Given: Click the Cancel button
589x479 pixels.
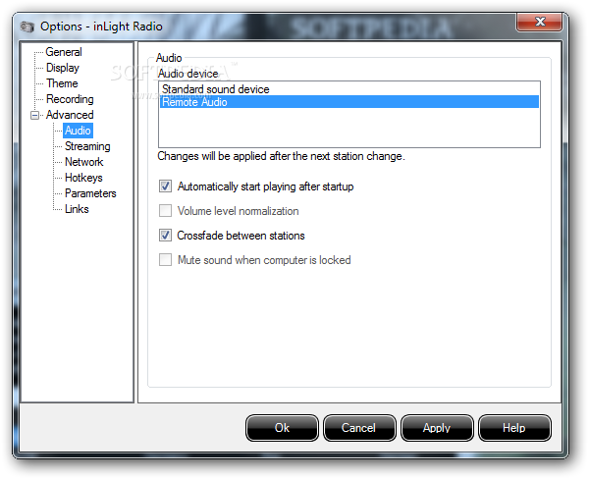Looking at the screenshot, I should click(359, 428).
